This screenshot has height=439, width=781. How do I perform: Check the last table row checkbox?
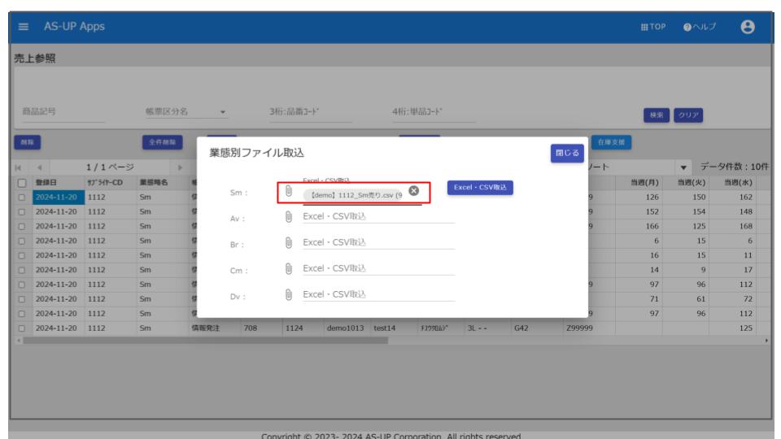pyautogui.click(x=22, y=328)
